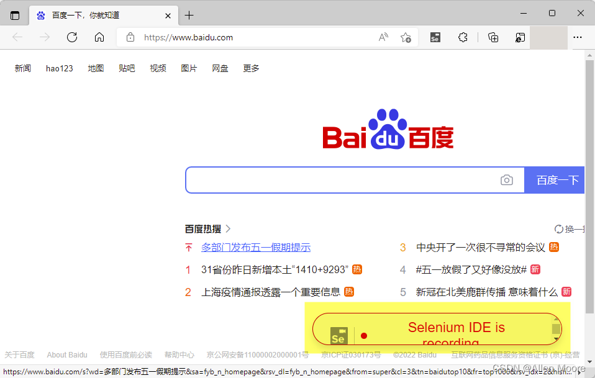This screenshot has width=595, height=378.
Task: Open 新闻 navigation link
Action: (23, 68)
